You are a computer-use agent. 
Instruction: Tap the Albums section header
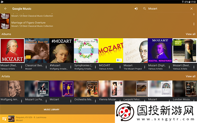click(x=6, y=34)
